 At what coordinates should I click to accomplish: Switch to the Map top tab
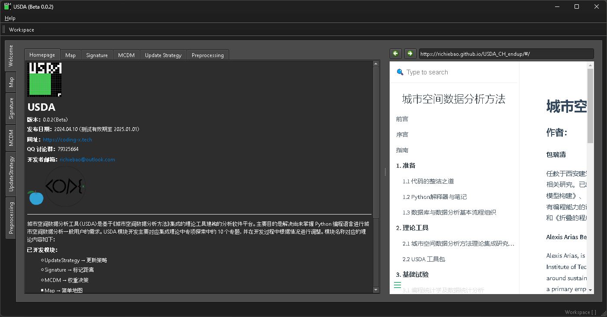click(x=71, y=55)
